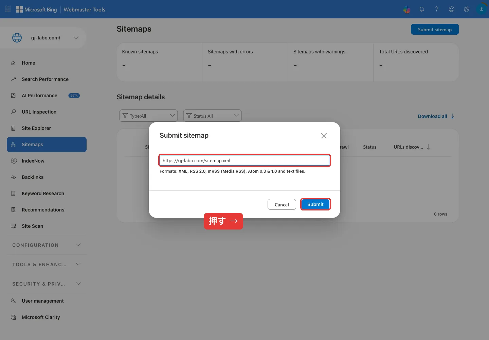Close the Submit sitemap dialog
The height and width of the screenshot is (340, 489).
pos(324,136)
